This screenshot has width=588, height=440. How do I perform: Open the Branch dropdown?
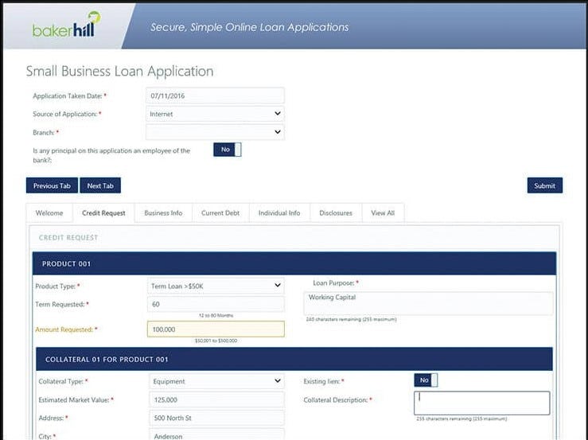216,132
